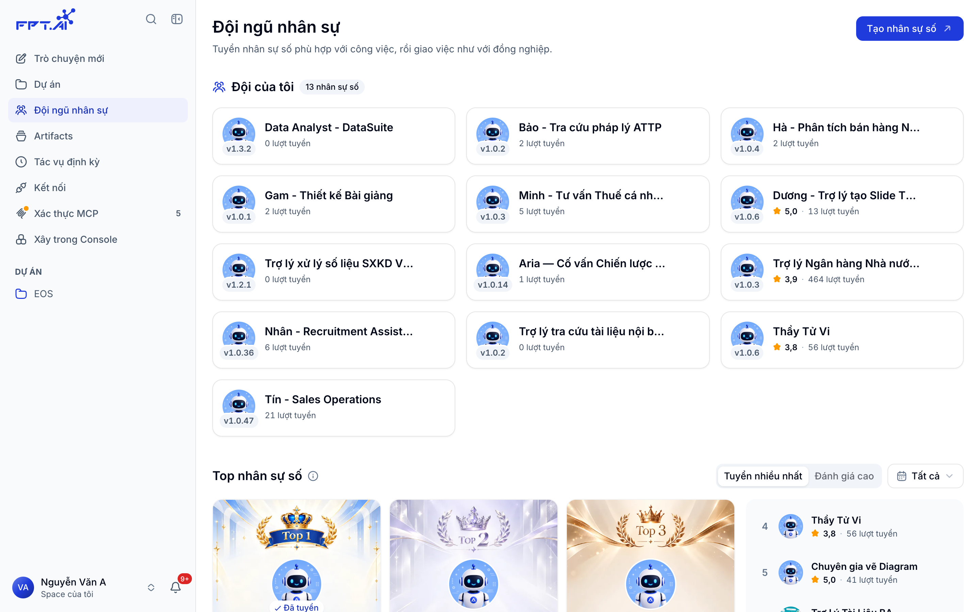Open the Top 1 ranked card

[296, 556]
